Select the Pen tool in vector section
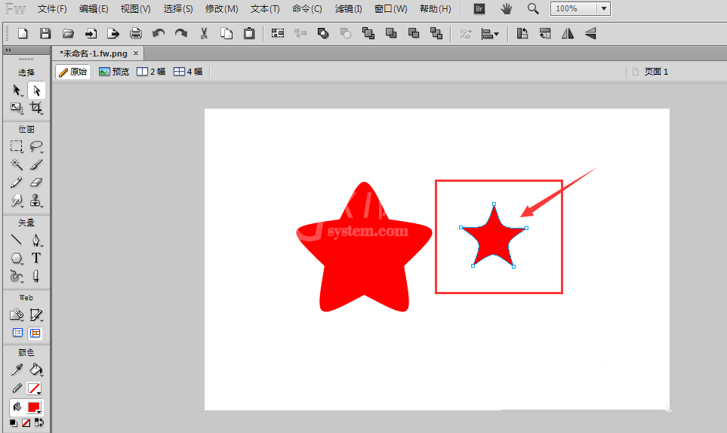This screenshot has width=727, height=433. (36, 240)
